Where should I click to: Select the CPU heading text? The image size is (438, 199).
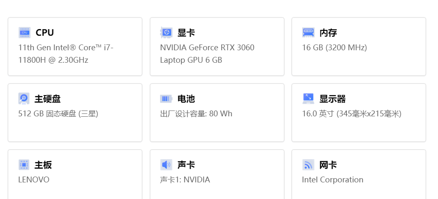(45, 32)
